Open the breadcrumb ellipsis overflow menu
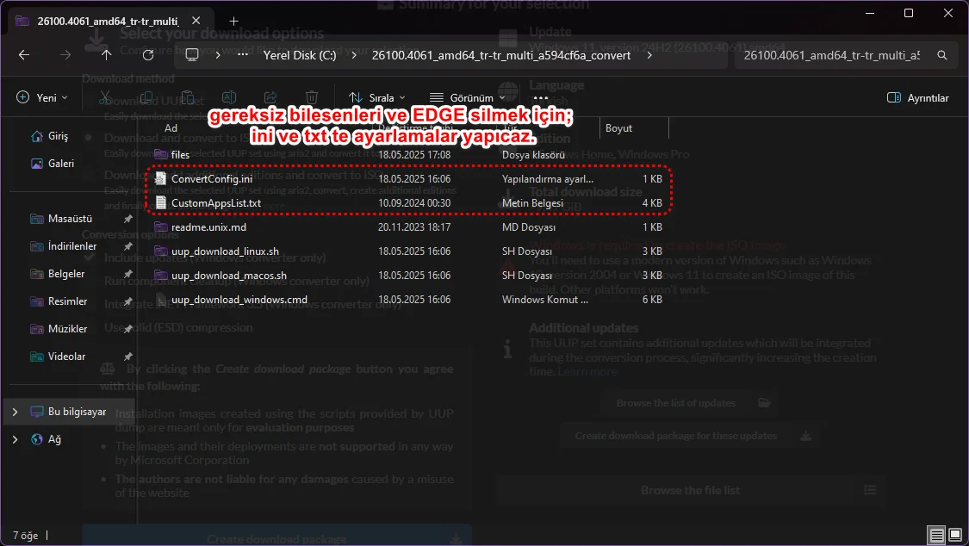Screen dimensions: 969x546 point(243,55)
